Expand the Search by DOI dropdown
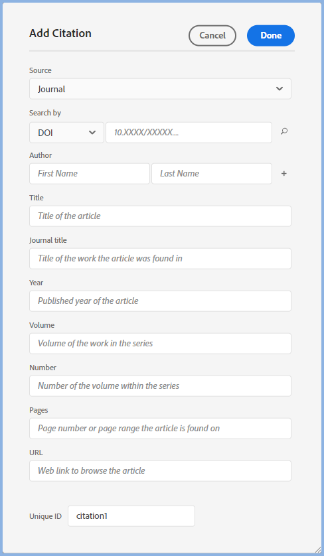324x556 pixels. tap(66, 133)
